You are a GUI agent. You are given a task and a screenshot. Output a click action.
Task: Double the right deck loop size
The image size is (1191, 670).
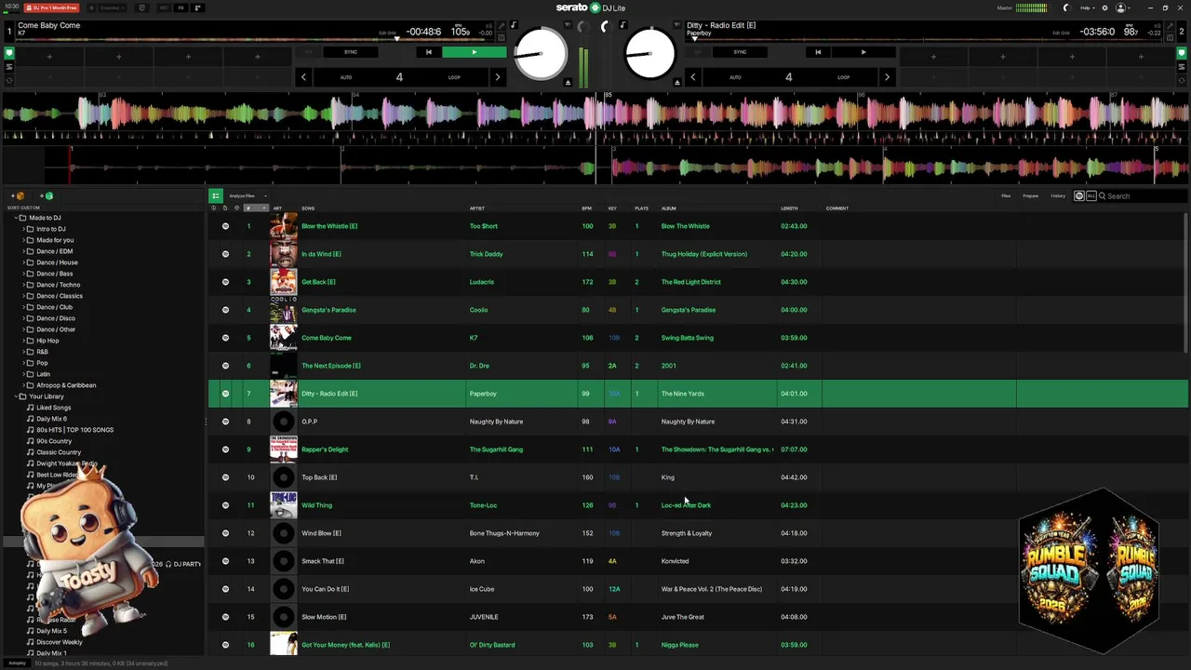coord(886,77)
